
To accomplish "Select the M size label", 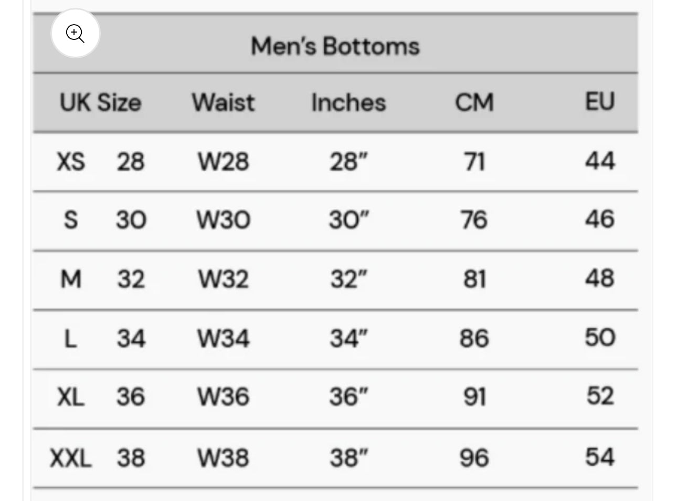I will click(71, 279).
